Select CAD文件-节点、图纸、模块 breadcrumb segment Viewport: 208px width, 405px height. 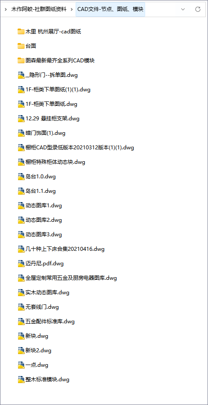pos(110,9)
